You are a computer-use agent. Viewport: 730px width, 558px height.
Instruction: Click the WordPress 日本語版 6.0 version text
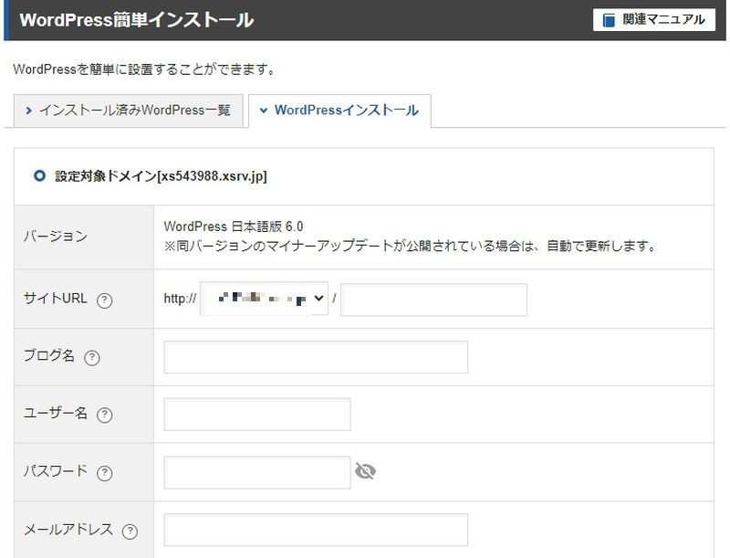234,226
